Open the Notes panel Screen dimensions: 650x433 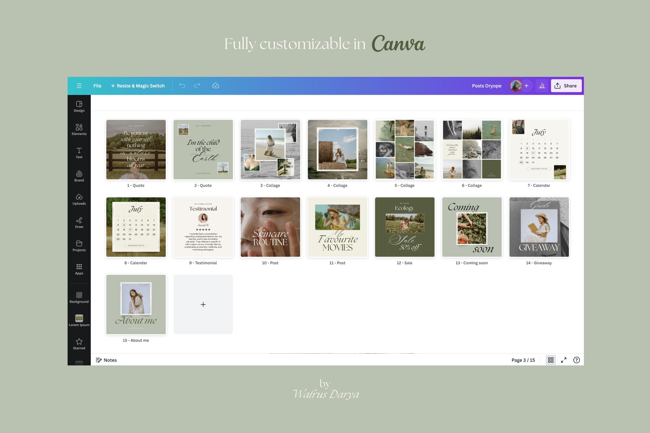(x=107, y=360)
